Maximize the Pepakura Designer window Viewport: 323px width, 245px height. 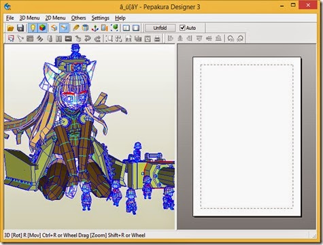(x=293, y=5)
